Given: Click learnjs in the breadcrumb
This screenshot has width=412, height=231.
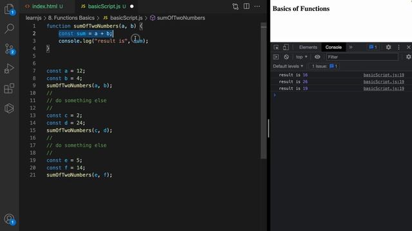Looking at the screenshot, I should pos(33,18).
